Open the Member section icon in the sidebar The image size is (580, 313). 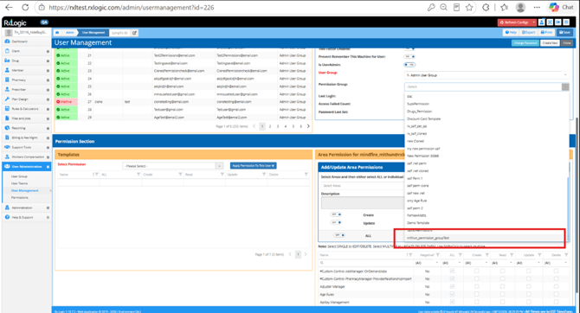(7, 70)
